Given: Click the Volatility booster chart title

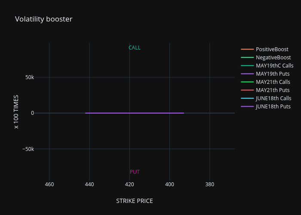Looking at the screenshot, I should tap(43, 19).
